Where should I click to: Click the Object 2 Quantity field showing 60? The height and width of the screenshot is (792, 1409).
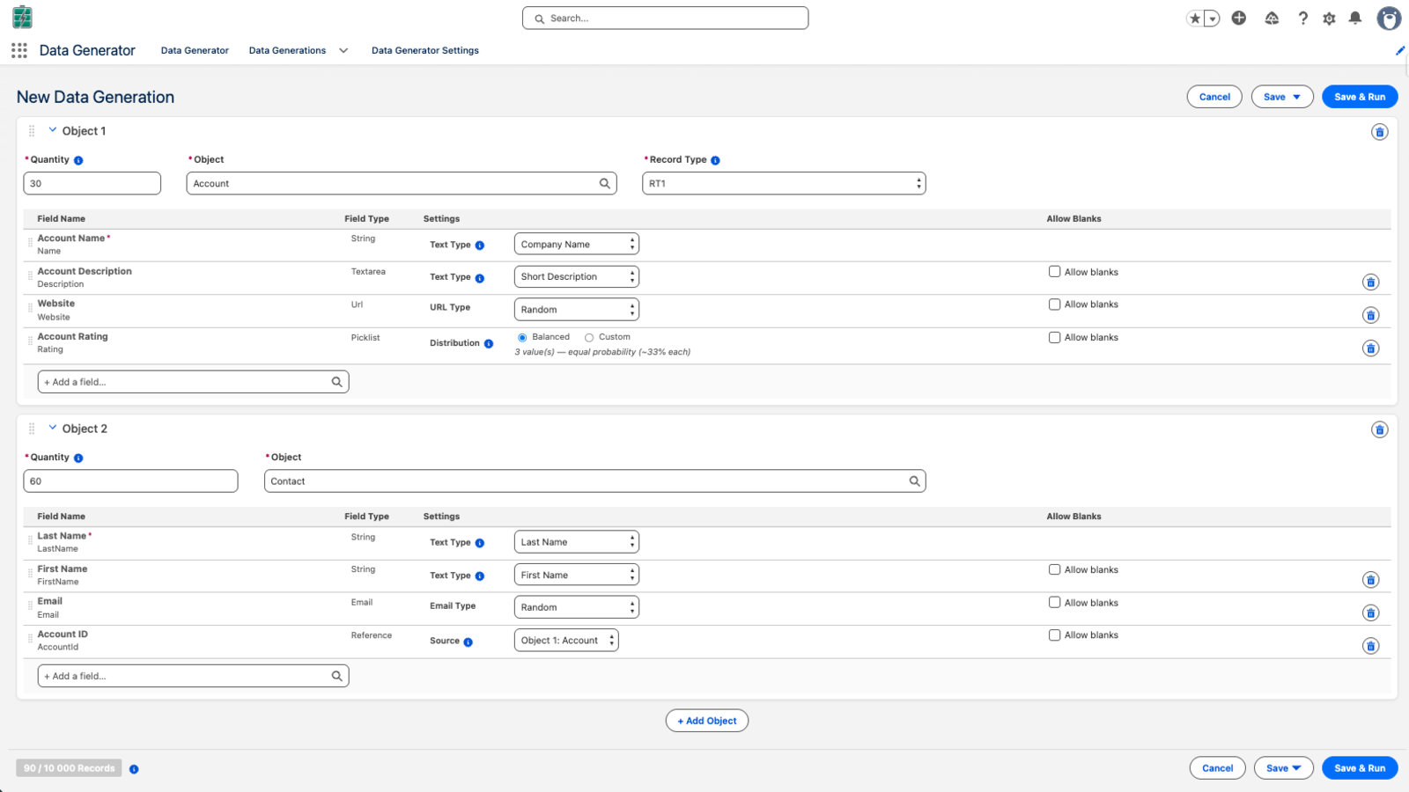(x=130, y=481)
